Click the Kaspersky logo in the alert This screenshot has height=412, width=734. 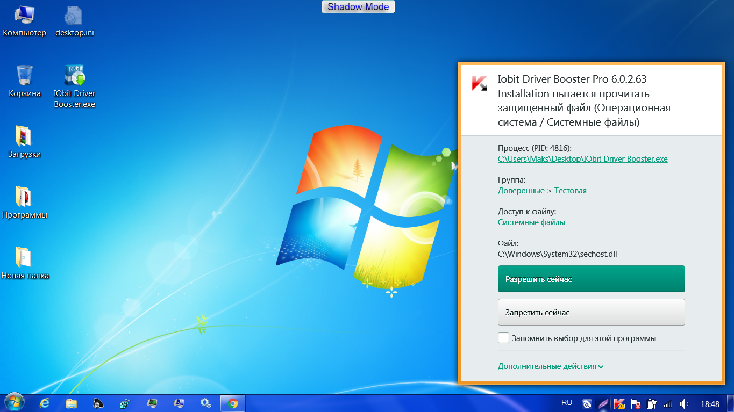[x=479, y=83]
